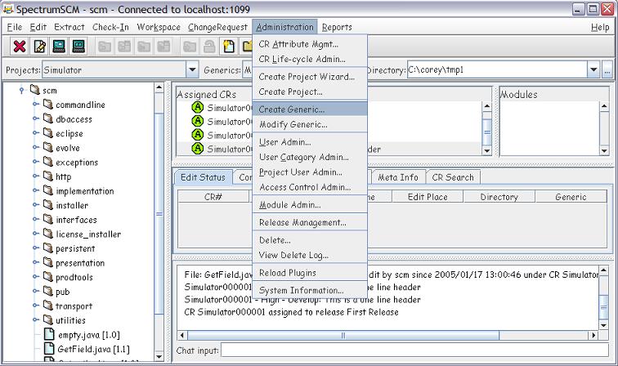Click the dbaccess folder icon
Screen dimensions: 618x366
click(48, 118)
